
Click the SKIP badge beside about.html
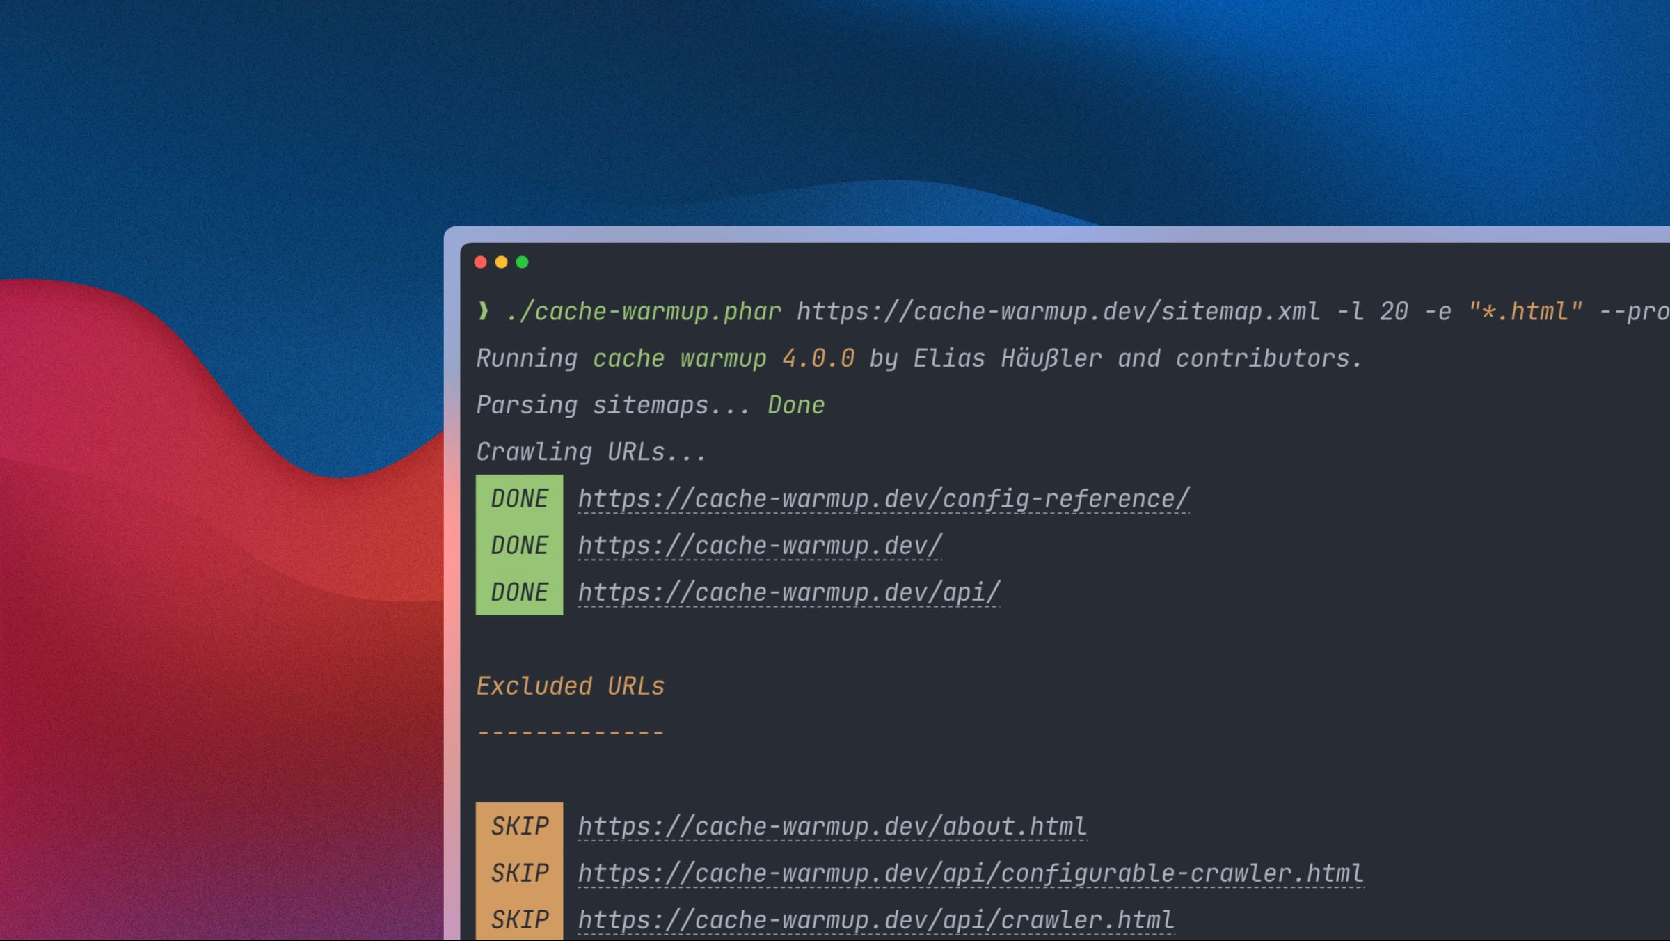[x=519, y=826]
